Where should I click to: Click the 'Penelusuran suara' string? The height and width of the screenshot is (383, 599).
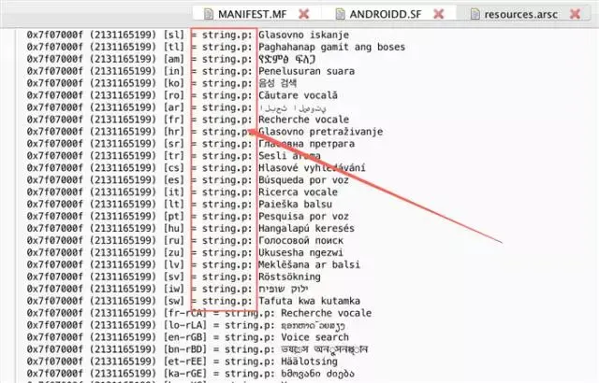[306, 71]
